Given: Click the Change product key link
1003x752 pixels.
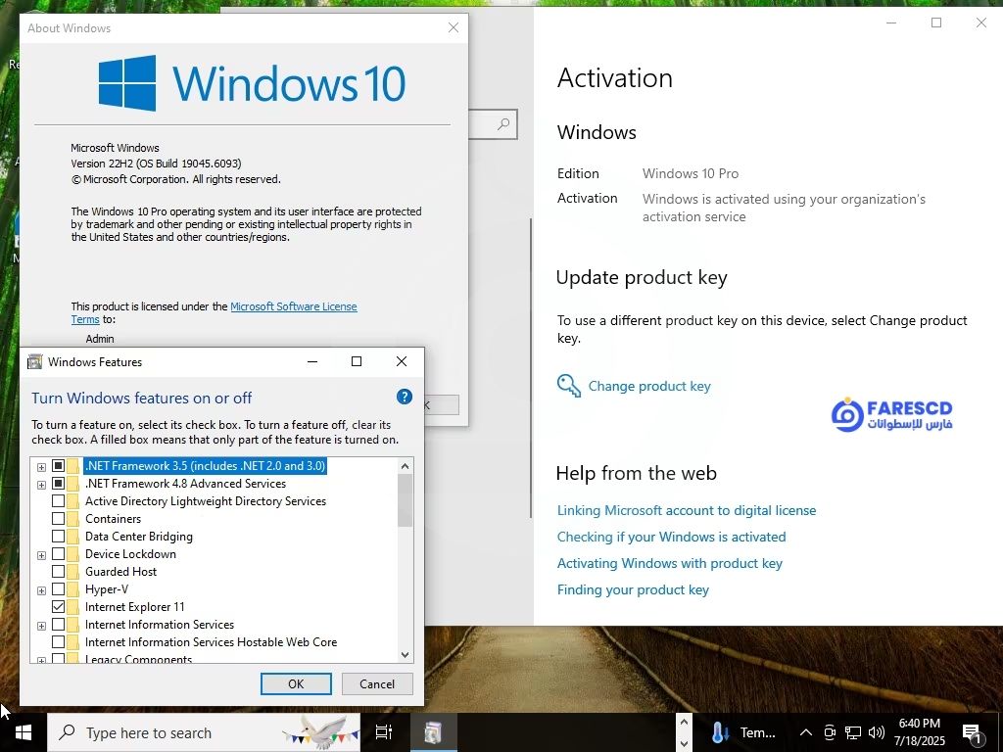Looking at the screenshot, I should 649,386.
